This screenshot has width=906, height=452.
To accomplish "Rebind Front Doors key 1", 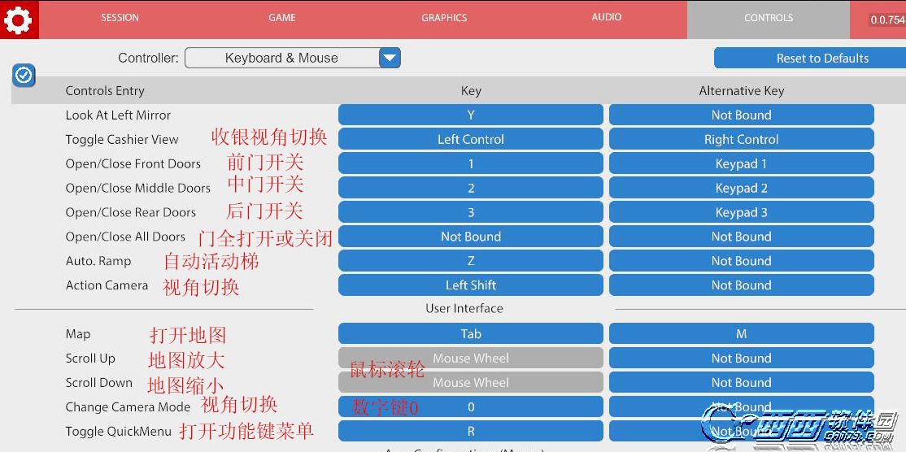I will click(x=470, y=163).
